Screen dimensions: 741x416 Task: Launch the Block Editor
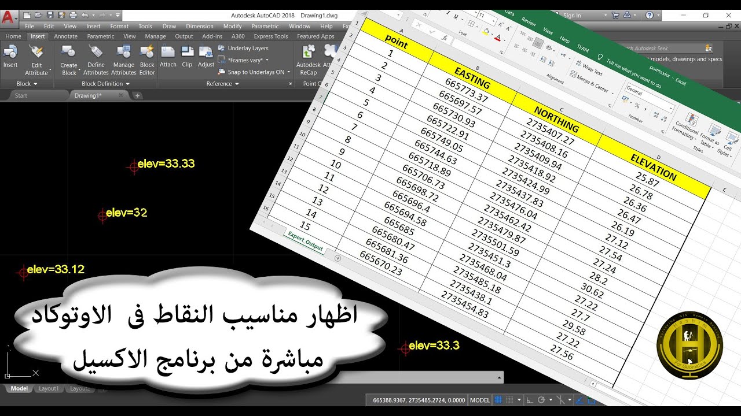coord(147,60)
